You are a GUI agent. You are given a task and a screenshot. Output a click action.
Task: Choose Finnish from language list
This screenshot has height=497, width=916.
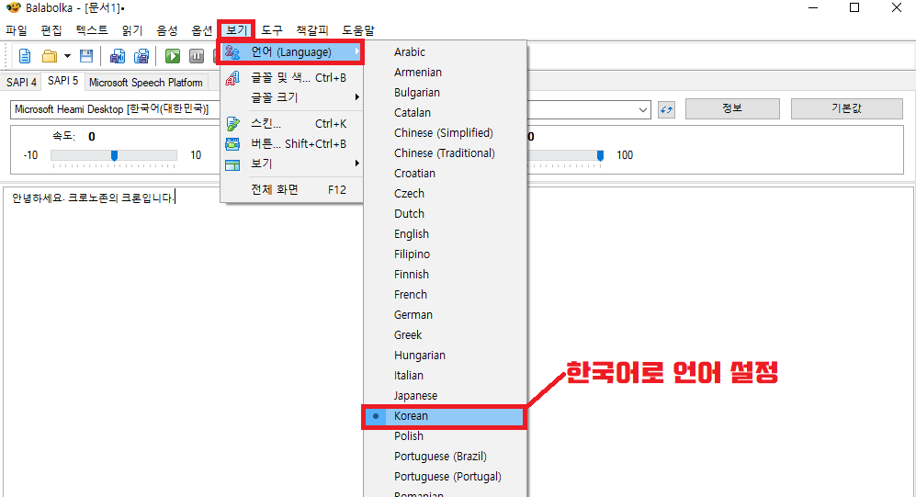pyautogui.click(x=444, y=275)
